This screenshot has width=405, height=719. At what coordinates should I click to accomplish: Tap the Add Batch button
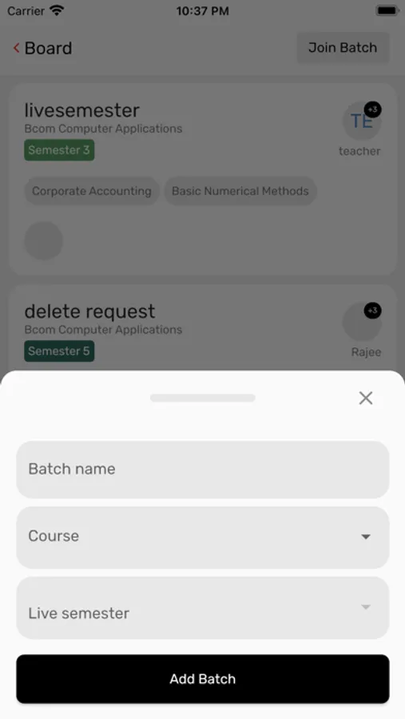203,679
